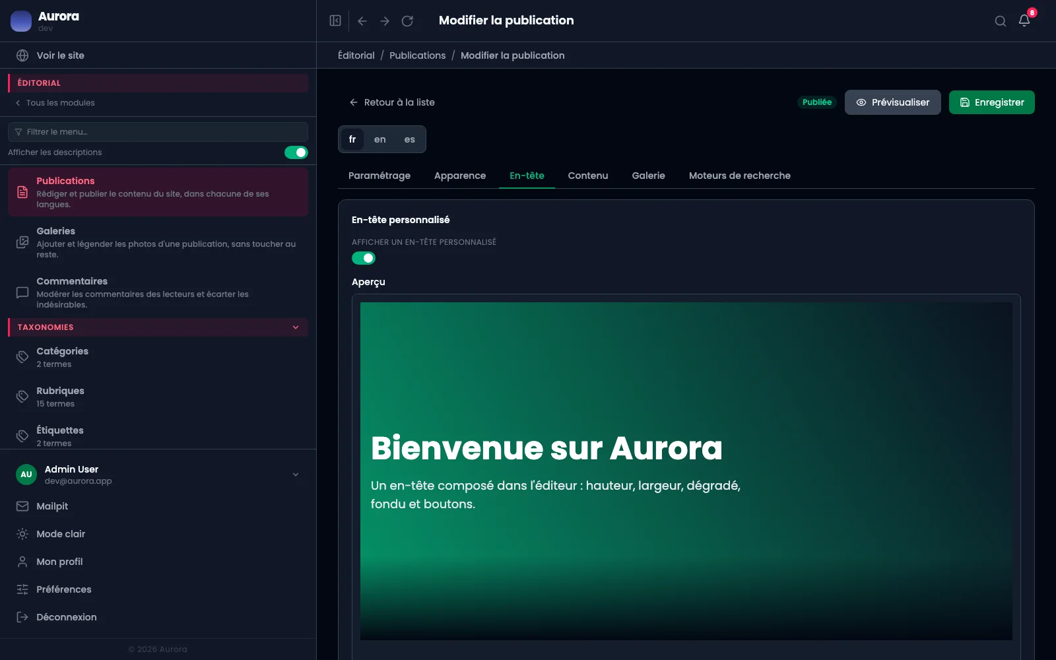This screenshot has height=660, width=1056.
Task: Click the Mode clair sun icon
Action: pos(22,534)
